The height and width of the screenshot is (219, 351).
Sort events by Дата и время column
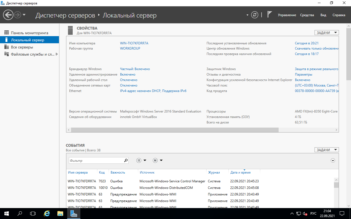(240, 172)
